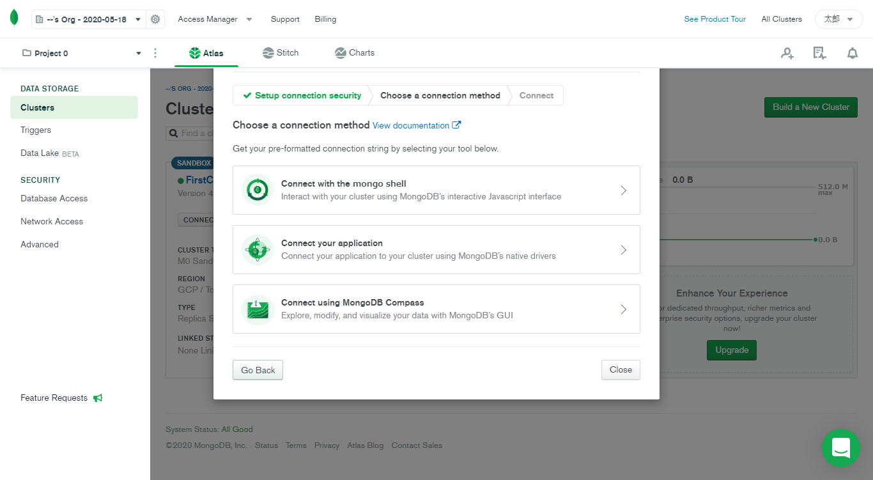Viewport: 873px width, 480px height.
Task: Click the Feature Requests megaphone icon
Action: click(x=98, y=398)
